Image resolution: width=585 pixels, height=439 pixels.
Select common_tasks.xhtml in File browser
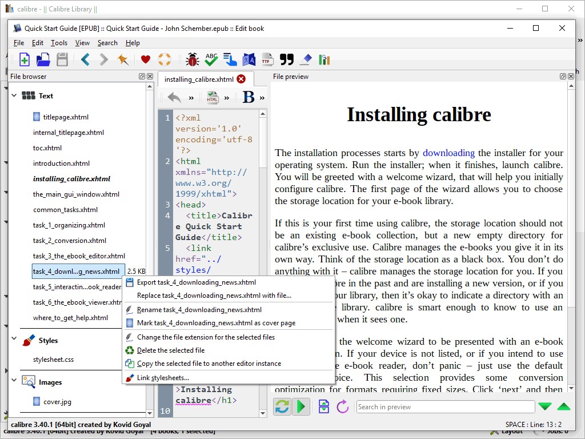click(65, 210)
